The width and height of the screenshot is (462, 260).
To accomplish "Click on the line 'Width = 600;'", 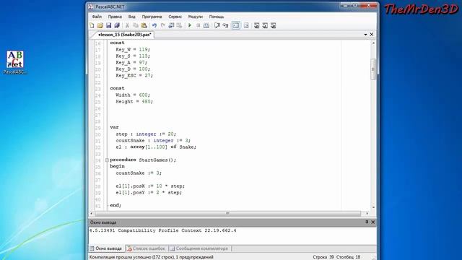I will tap(133, 95).
